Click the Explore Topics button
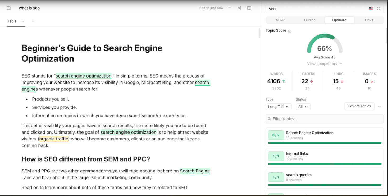Image resolution: width=388 pixels, height=196 pixels. [x=359, y=106]
